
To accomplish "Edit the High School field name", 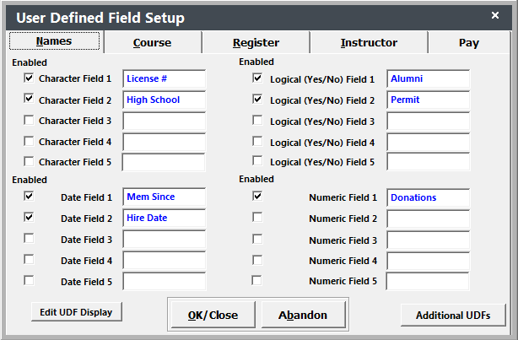I will click(164, 100).
